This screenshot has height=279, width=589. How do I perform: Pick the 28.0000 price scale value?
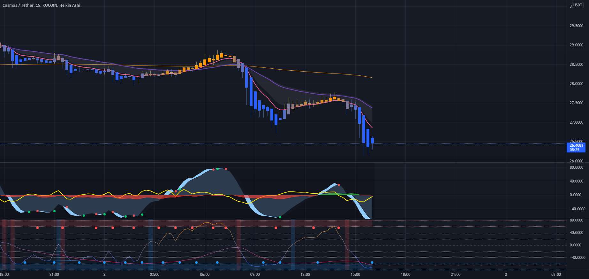click(x=576, y=84)
